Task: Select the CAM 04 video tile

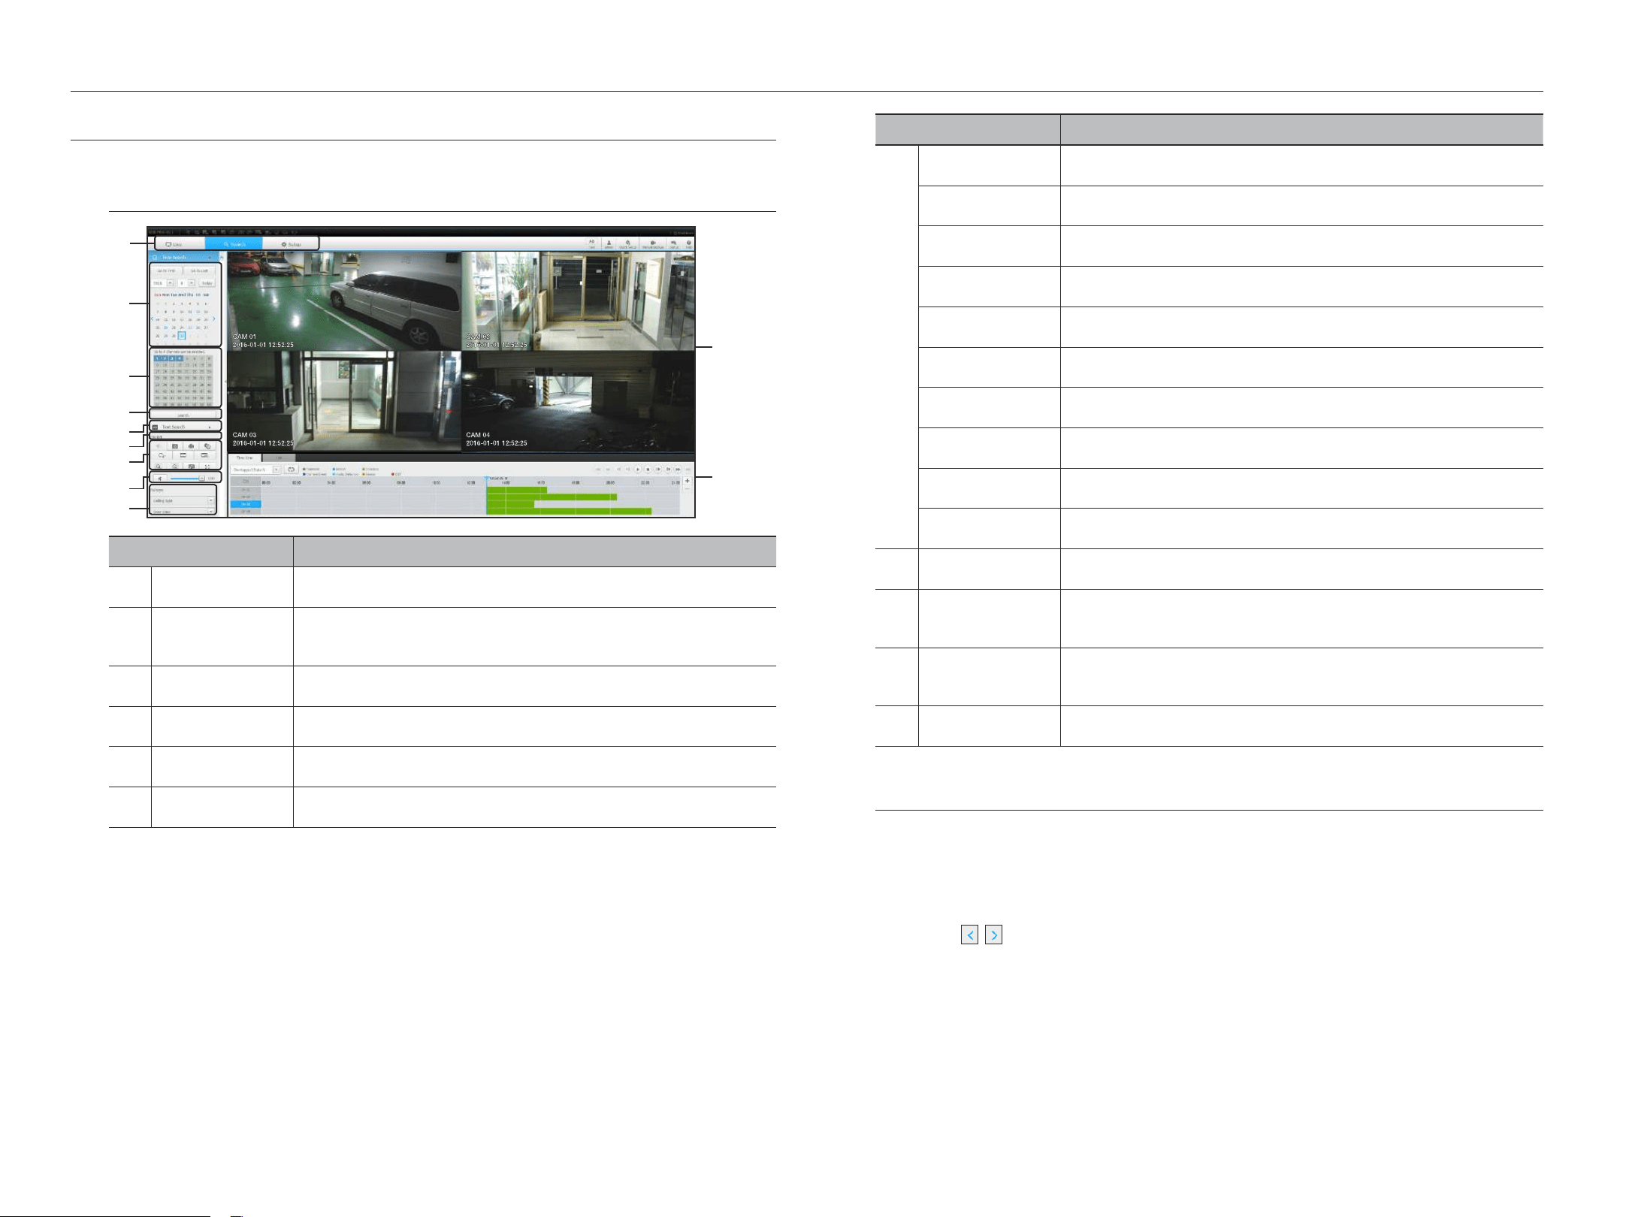Action: click(579, 401)
